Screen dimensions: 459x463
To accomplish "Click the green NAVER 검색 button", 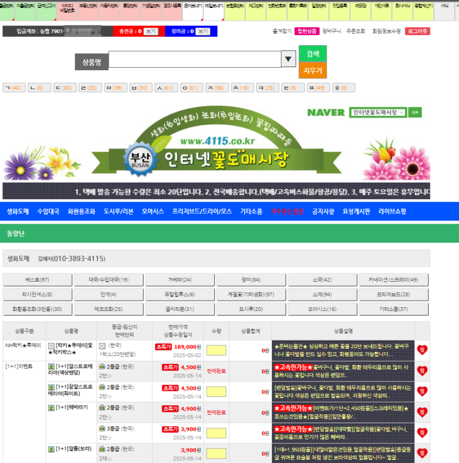I will 414,112.
